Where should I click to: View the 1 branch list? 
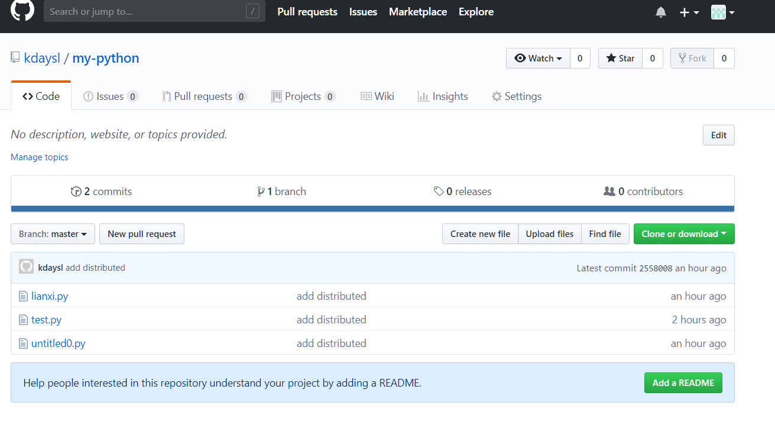pyautogui.click(x=281, y=192)
